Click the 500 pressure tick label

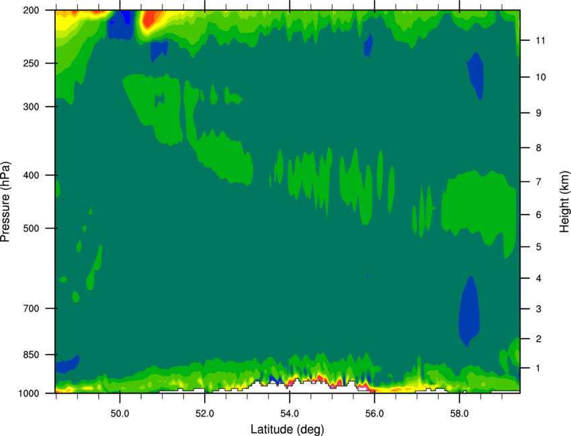point(32,228)
